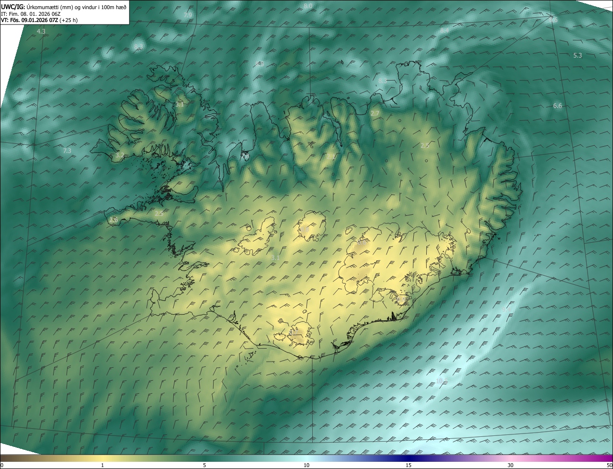Click the 5.3 value label on the map

click(x=578, y=55)
